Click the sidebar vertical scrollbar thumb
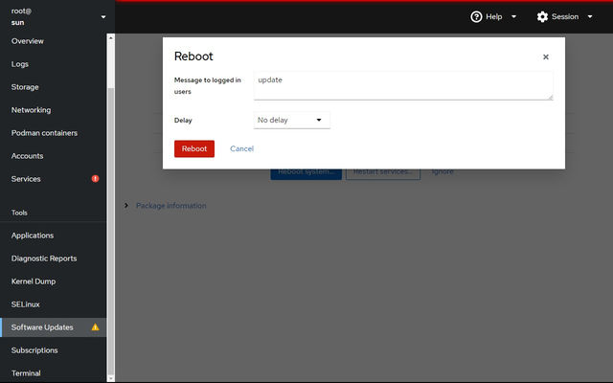 (x=111, y=231)
